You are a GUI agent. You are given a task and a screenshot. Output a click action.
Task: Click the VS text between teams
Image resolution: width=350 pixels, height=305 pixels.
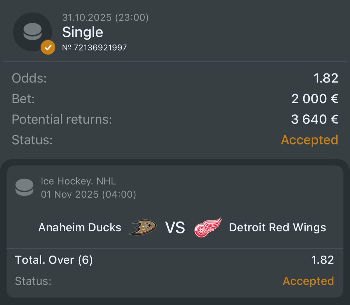175,227
